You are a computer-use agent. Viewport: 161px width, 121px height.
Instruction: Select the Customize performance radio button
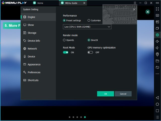(89, 20)
